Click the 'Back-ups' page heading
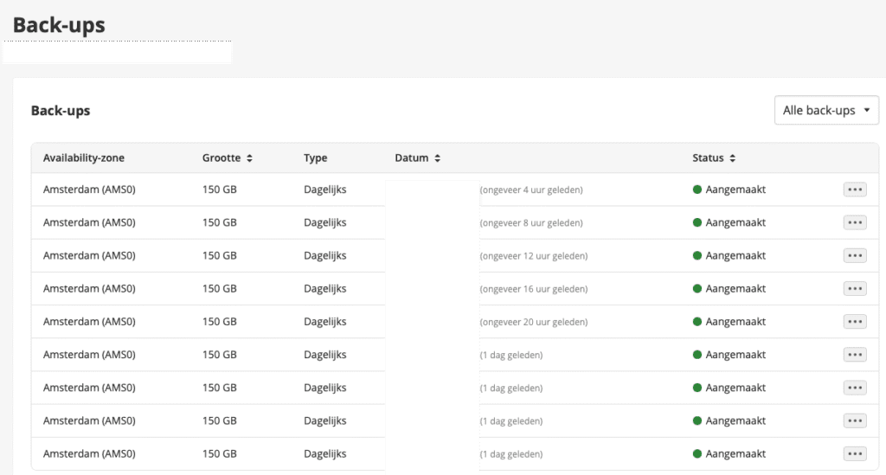The image size is (886, 475). tap(59, 26)
